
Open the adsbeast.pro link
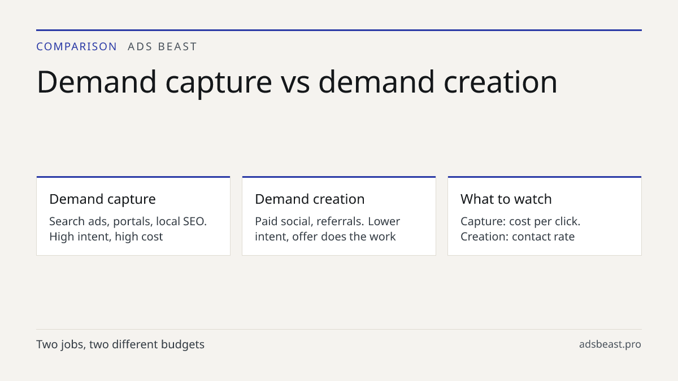[x=610, y=344]
